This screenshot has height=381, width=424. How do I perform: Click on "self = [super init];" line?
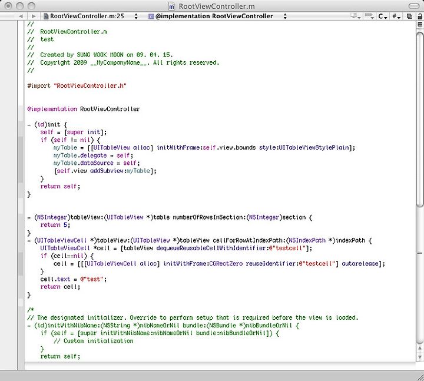pos(74,132)
